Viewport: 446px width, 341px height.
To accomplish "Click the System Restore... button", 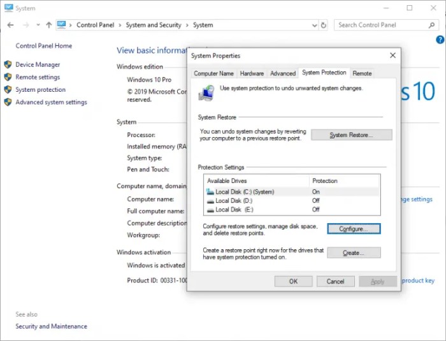I will [x=351, y=135].
